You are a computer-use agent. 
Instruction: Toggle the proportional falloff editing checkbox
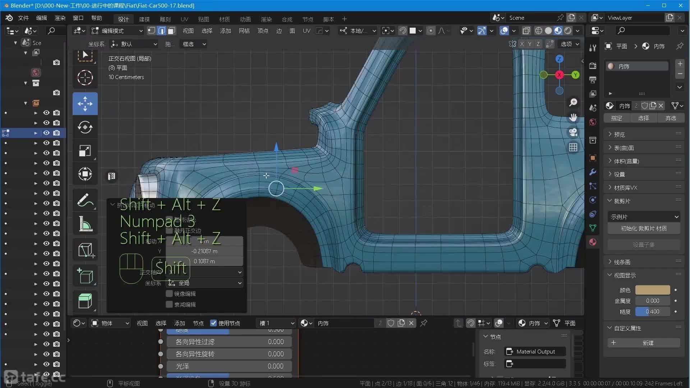[x=169, y=304]
